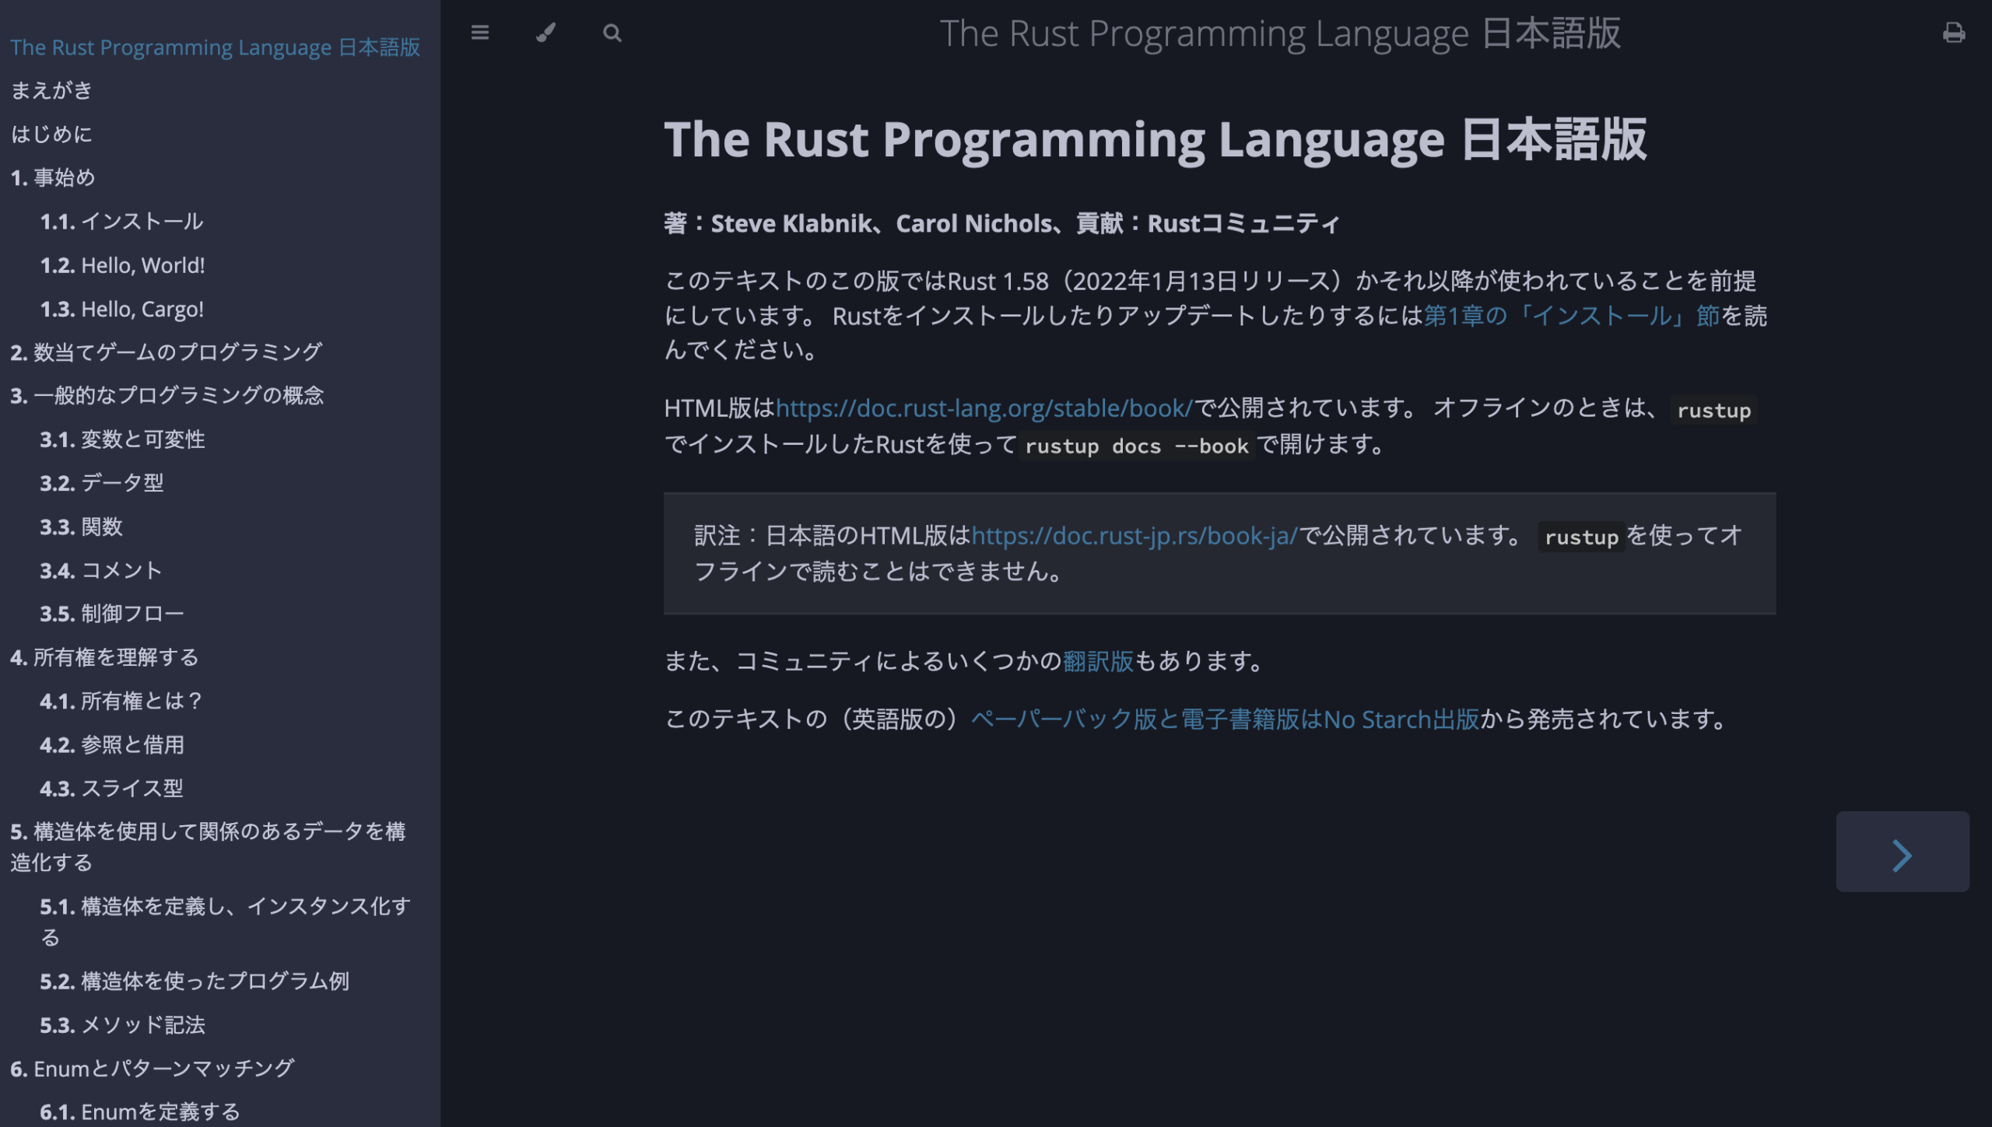This screenshot has height=1127, width=1992.
Task: Open sidebar link 'The Rust Programming Language 日本語版'
Action: [x=215, y=47]
